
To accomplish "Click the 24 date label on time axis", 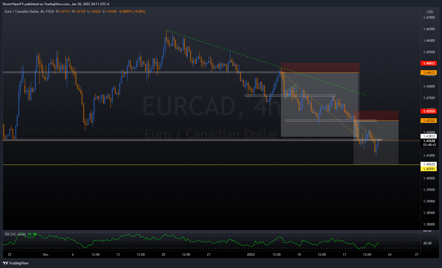I will 389,255.
